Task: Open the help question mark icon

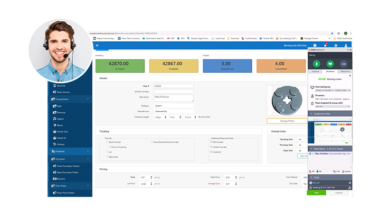Action: pos(314,45)
